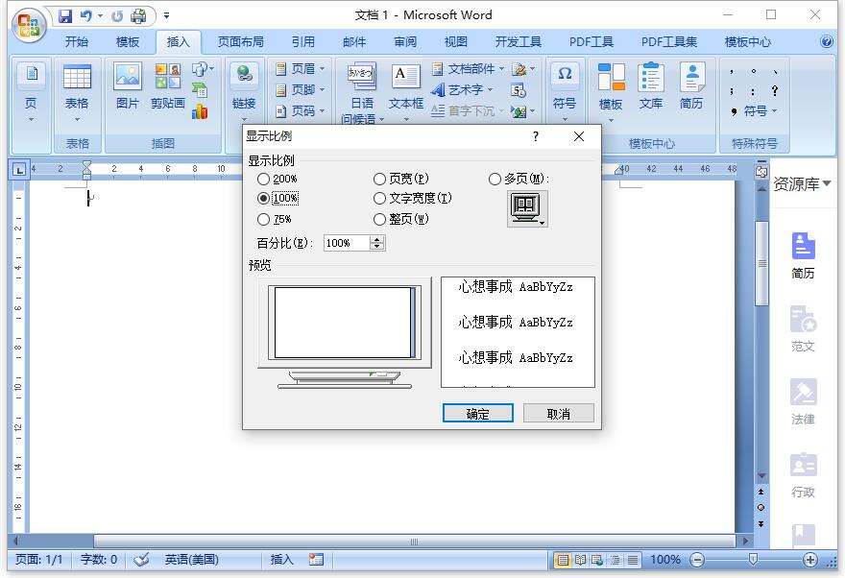Open the Office button menu
Screen dimensions: 845x578
[x=29, y=25]
